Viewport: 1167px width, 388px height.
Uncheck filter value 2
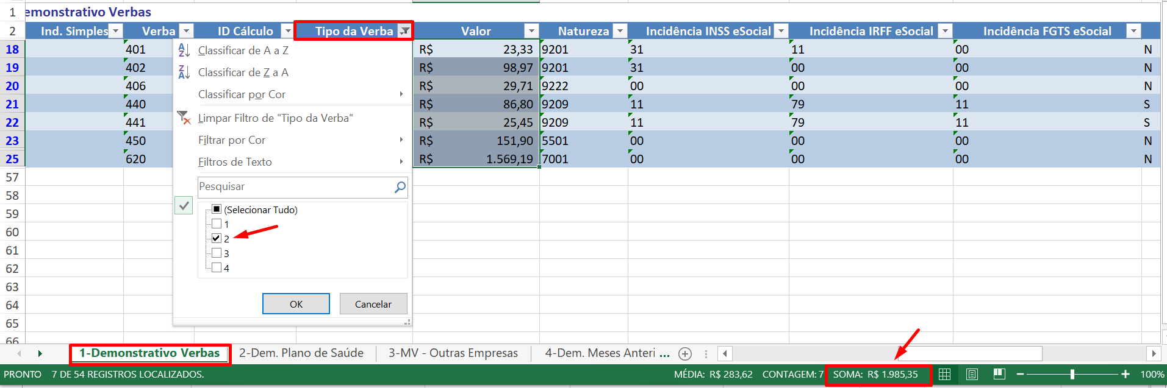[217, 239]
